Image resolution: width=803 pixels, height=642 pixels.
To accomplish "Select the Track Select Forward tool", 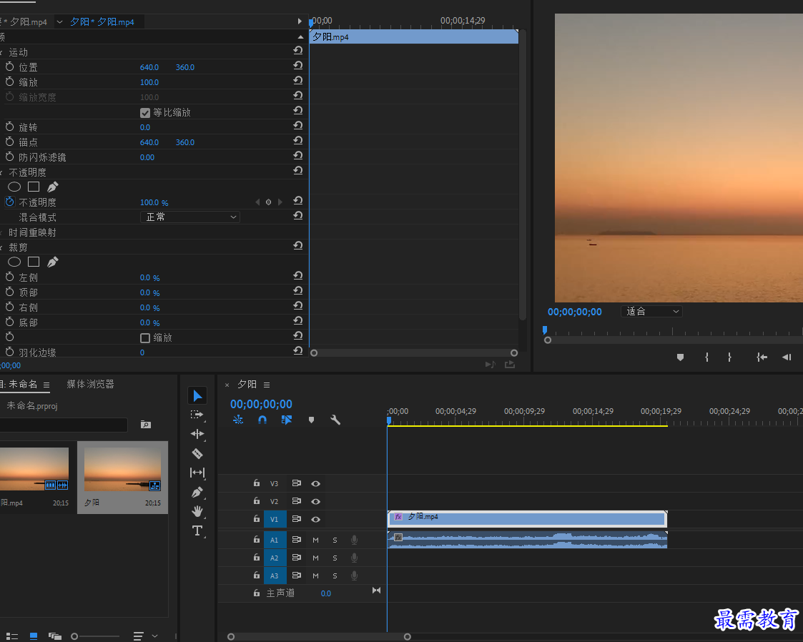I will [x=197, y=415].
